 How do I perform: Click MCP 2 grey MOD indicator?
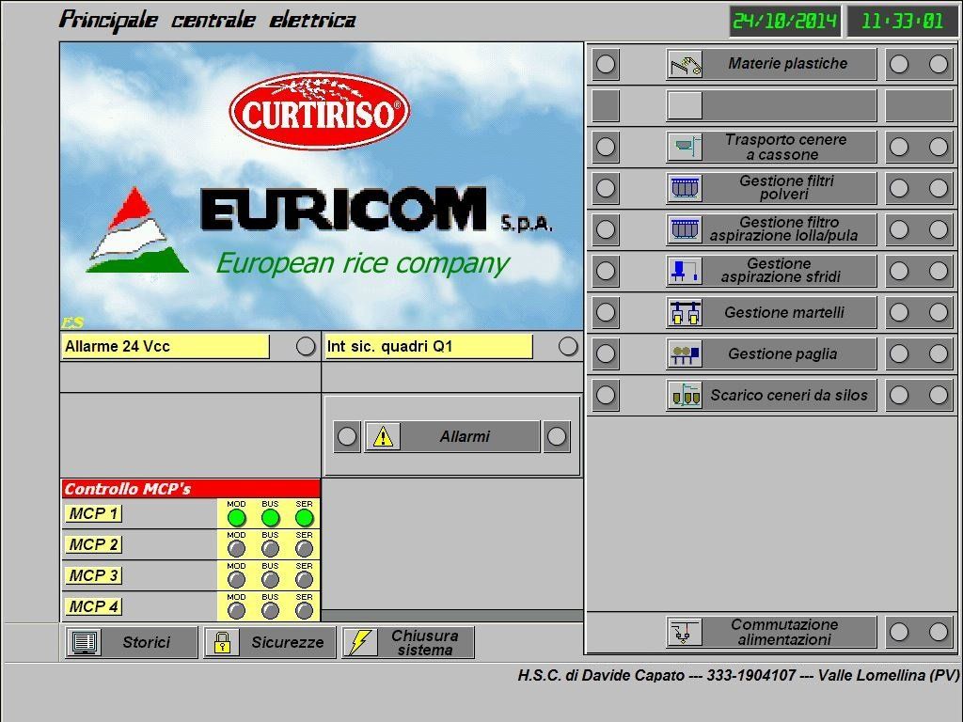236,548
